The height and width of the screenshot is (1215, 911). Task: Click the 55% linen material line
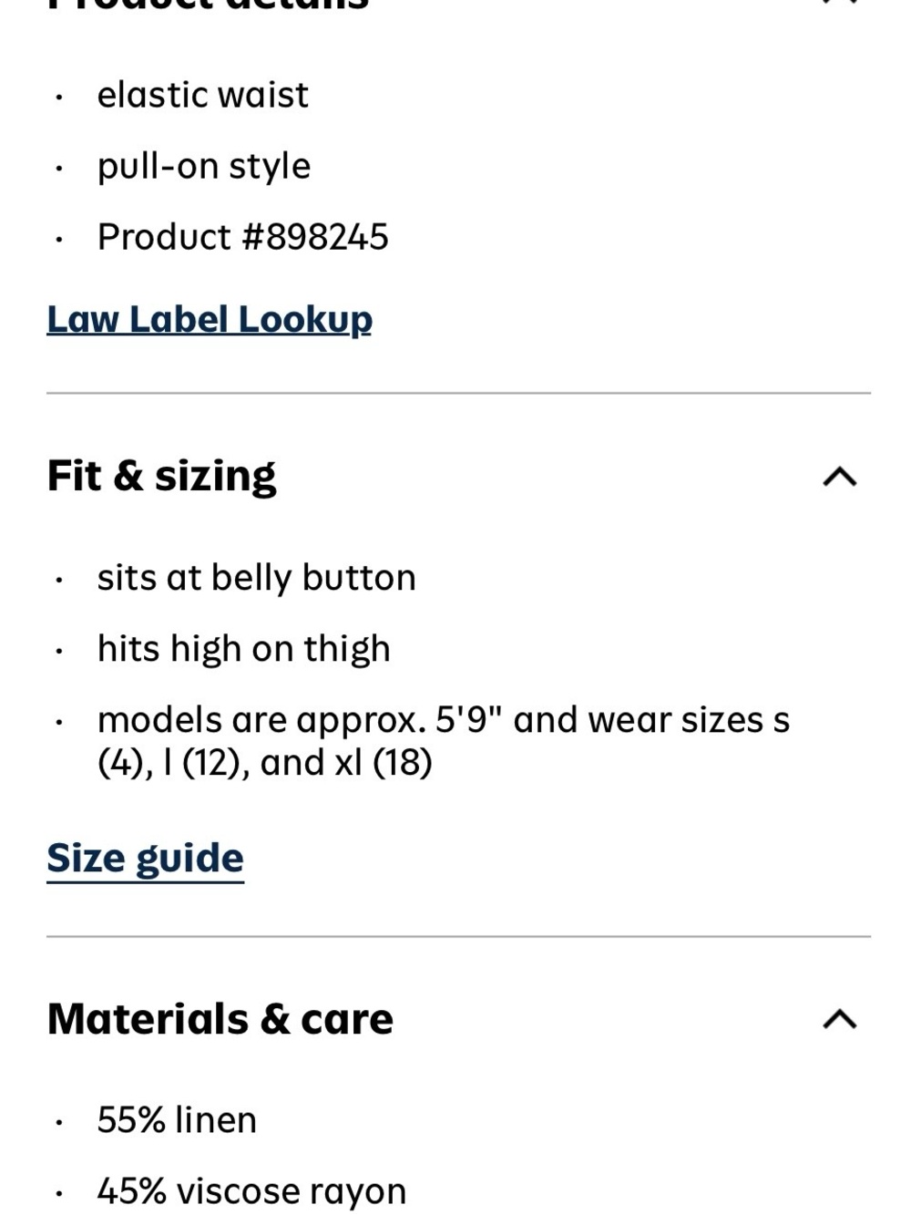(x=178, y=1120)
